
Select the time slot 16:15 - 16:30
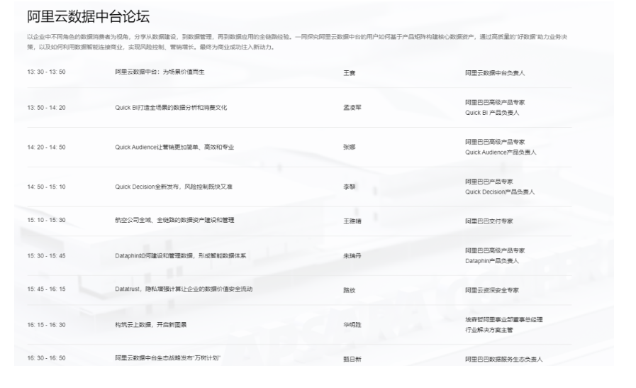pos(46,325)
